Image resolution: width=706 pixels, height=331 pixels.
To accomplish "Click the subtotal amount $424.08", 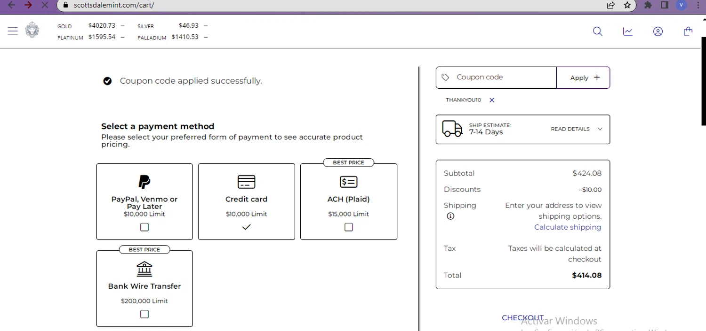I will tap(587, 173).
